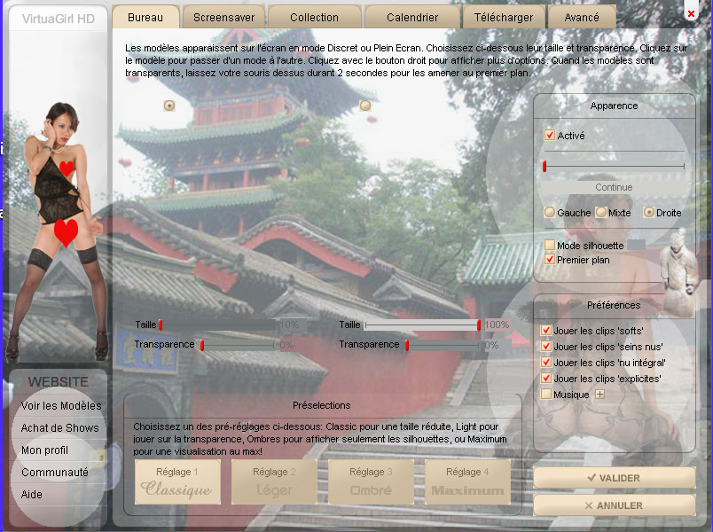Click the WEBSITE heading

pyautogui.click(x=59, y=382)
